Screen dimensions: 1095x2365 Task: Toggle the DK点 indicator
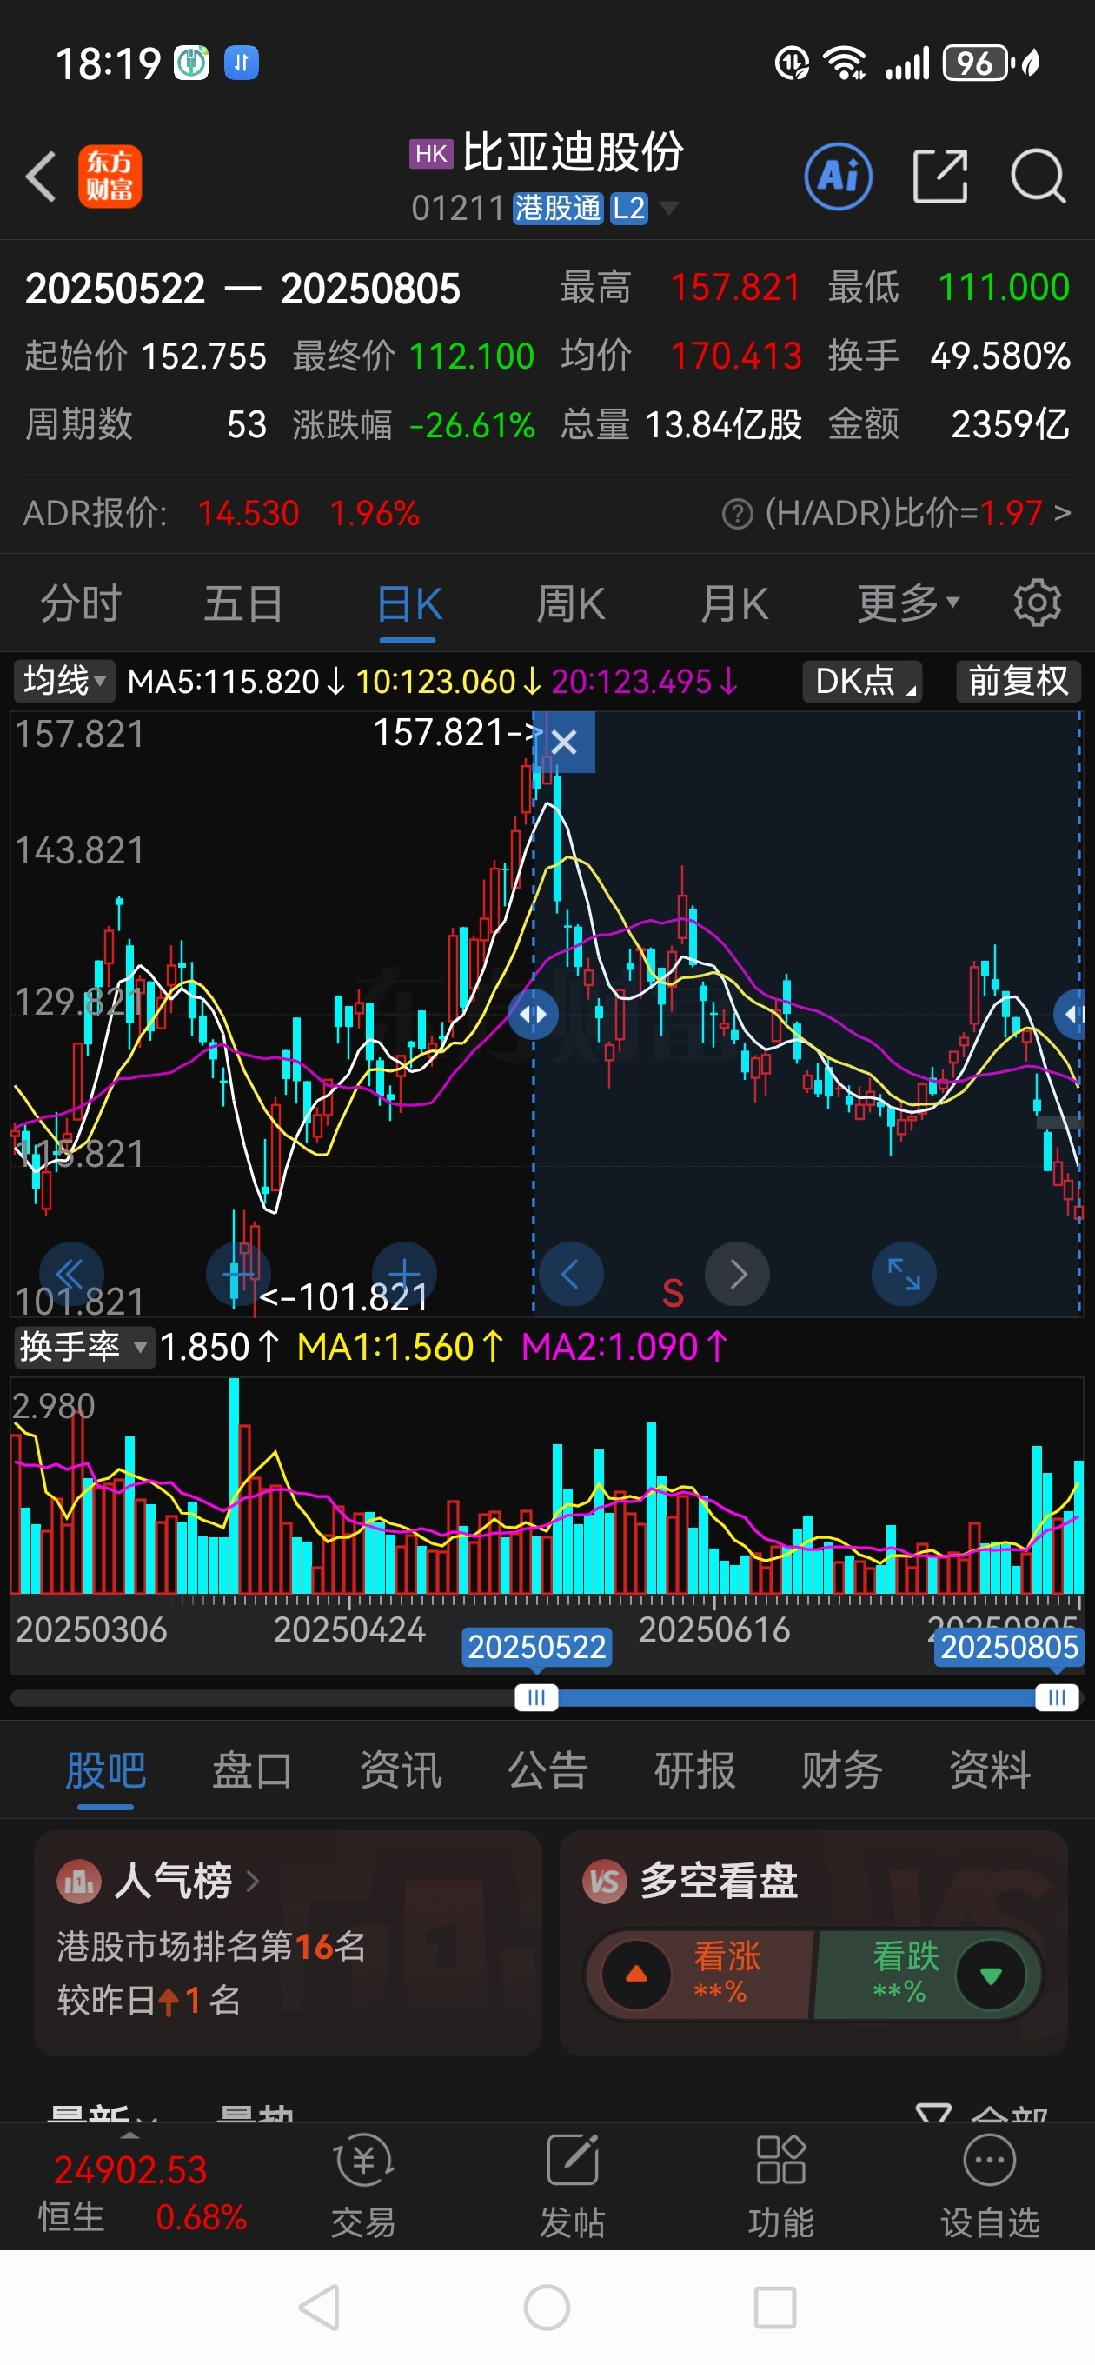click(862, 681)
